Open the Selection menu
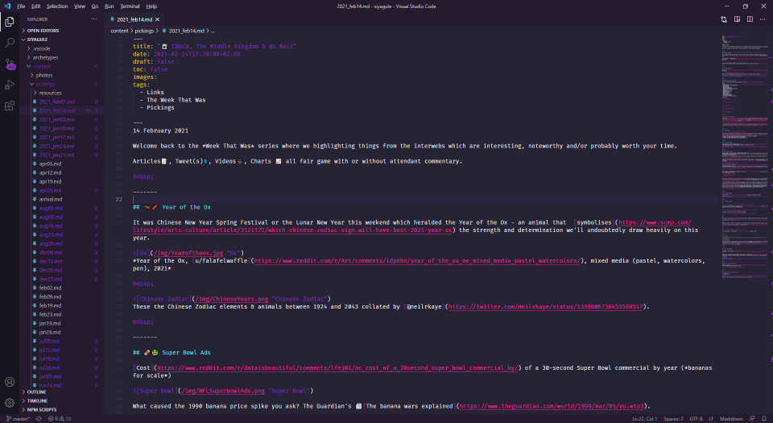This screenshot has height=423, width=773. (57, 6)
